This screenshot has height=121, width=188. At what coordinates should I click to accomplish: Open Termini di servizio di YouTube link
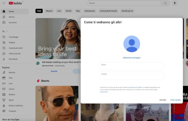click(x=132, y=88)
